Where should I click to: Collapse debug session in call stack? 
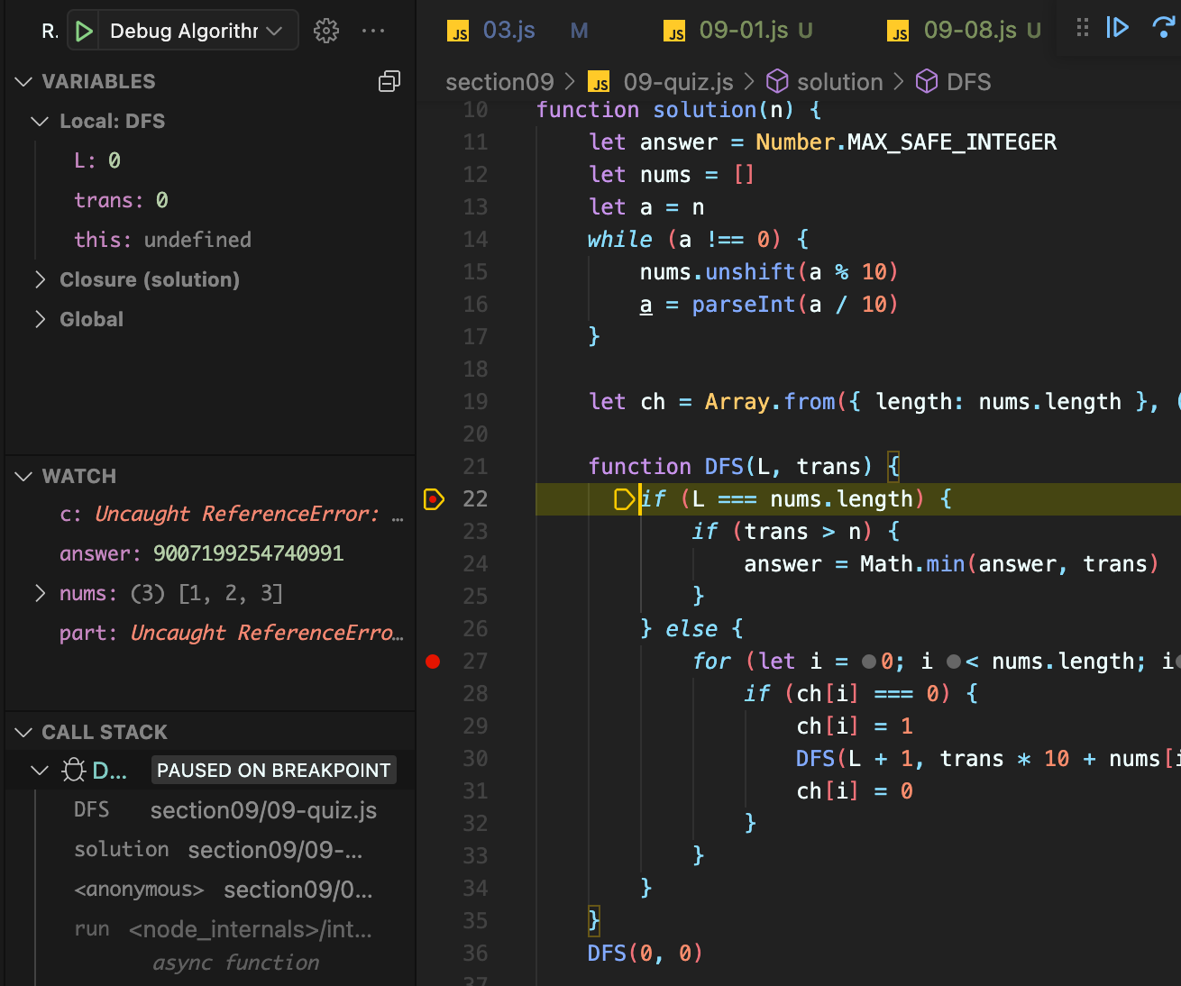tap(40, 771)
